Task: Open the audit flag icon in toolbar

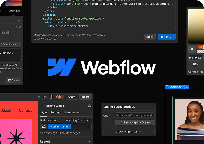Action: 45,97
